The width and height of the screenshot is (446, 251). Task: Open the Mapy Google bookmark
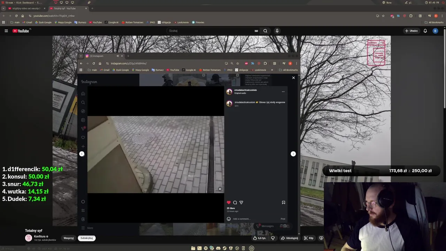[x=63, y=22]
